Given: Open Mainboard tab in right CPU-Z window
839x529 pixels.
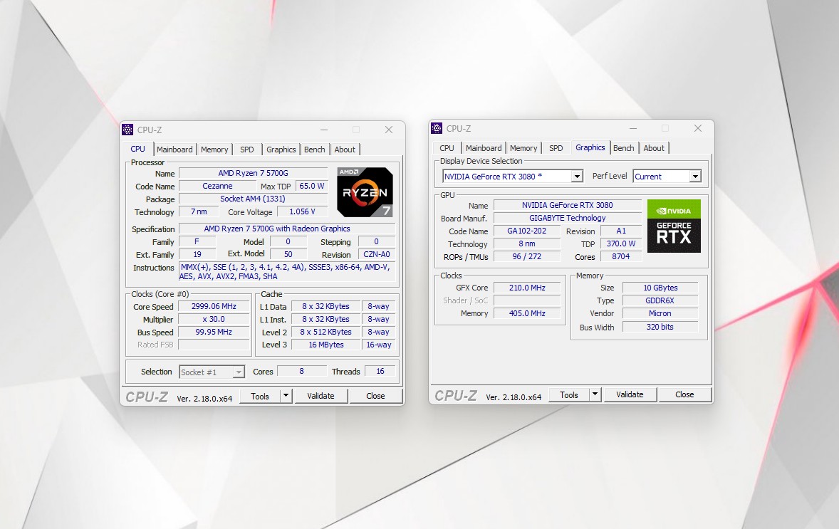Looking at the screenshot, I should pos(484,148).
